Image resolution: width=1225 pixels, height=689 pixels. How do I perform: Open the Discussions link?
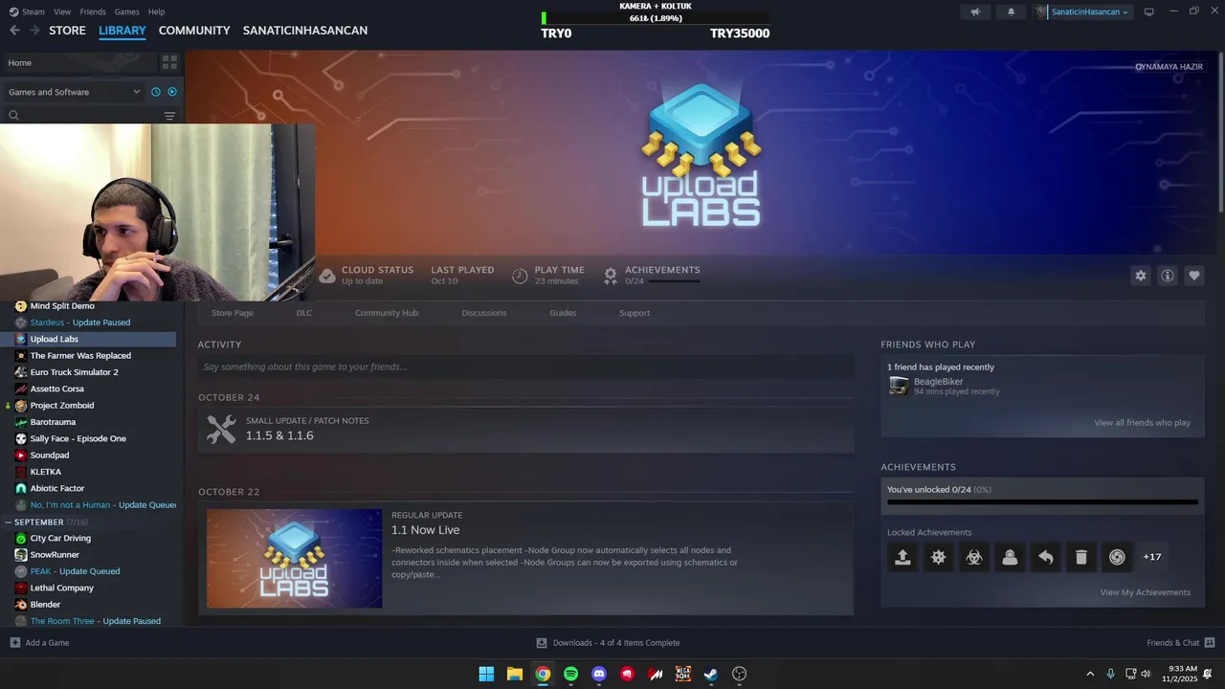click(484, 313)
